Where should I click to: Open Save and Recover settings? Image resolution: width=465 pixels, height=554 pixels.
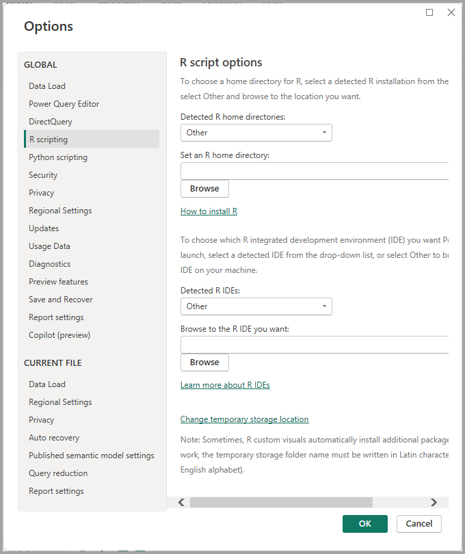click(61, 300)
